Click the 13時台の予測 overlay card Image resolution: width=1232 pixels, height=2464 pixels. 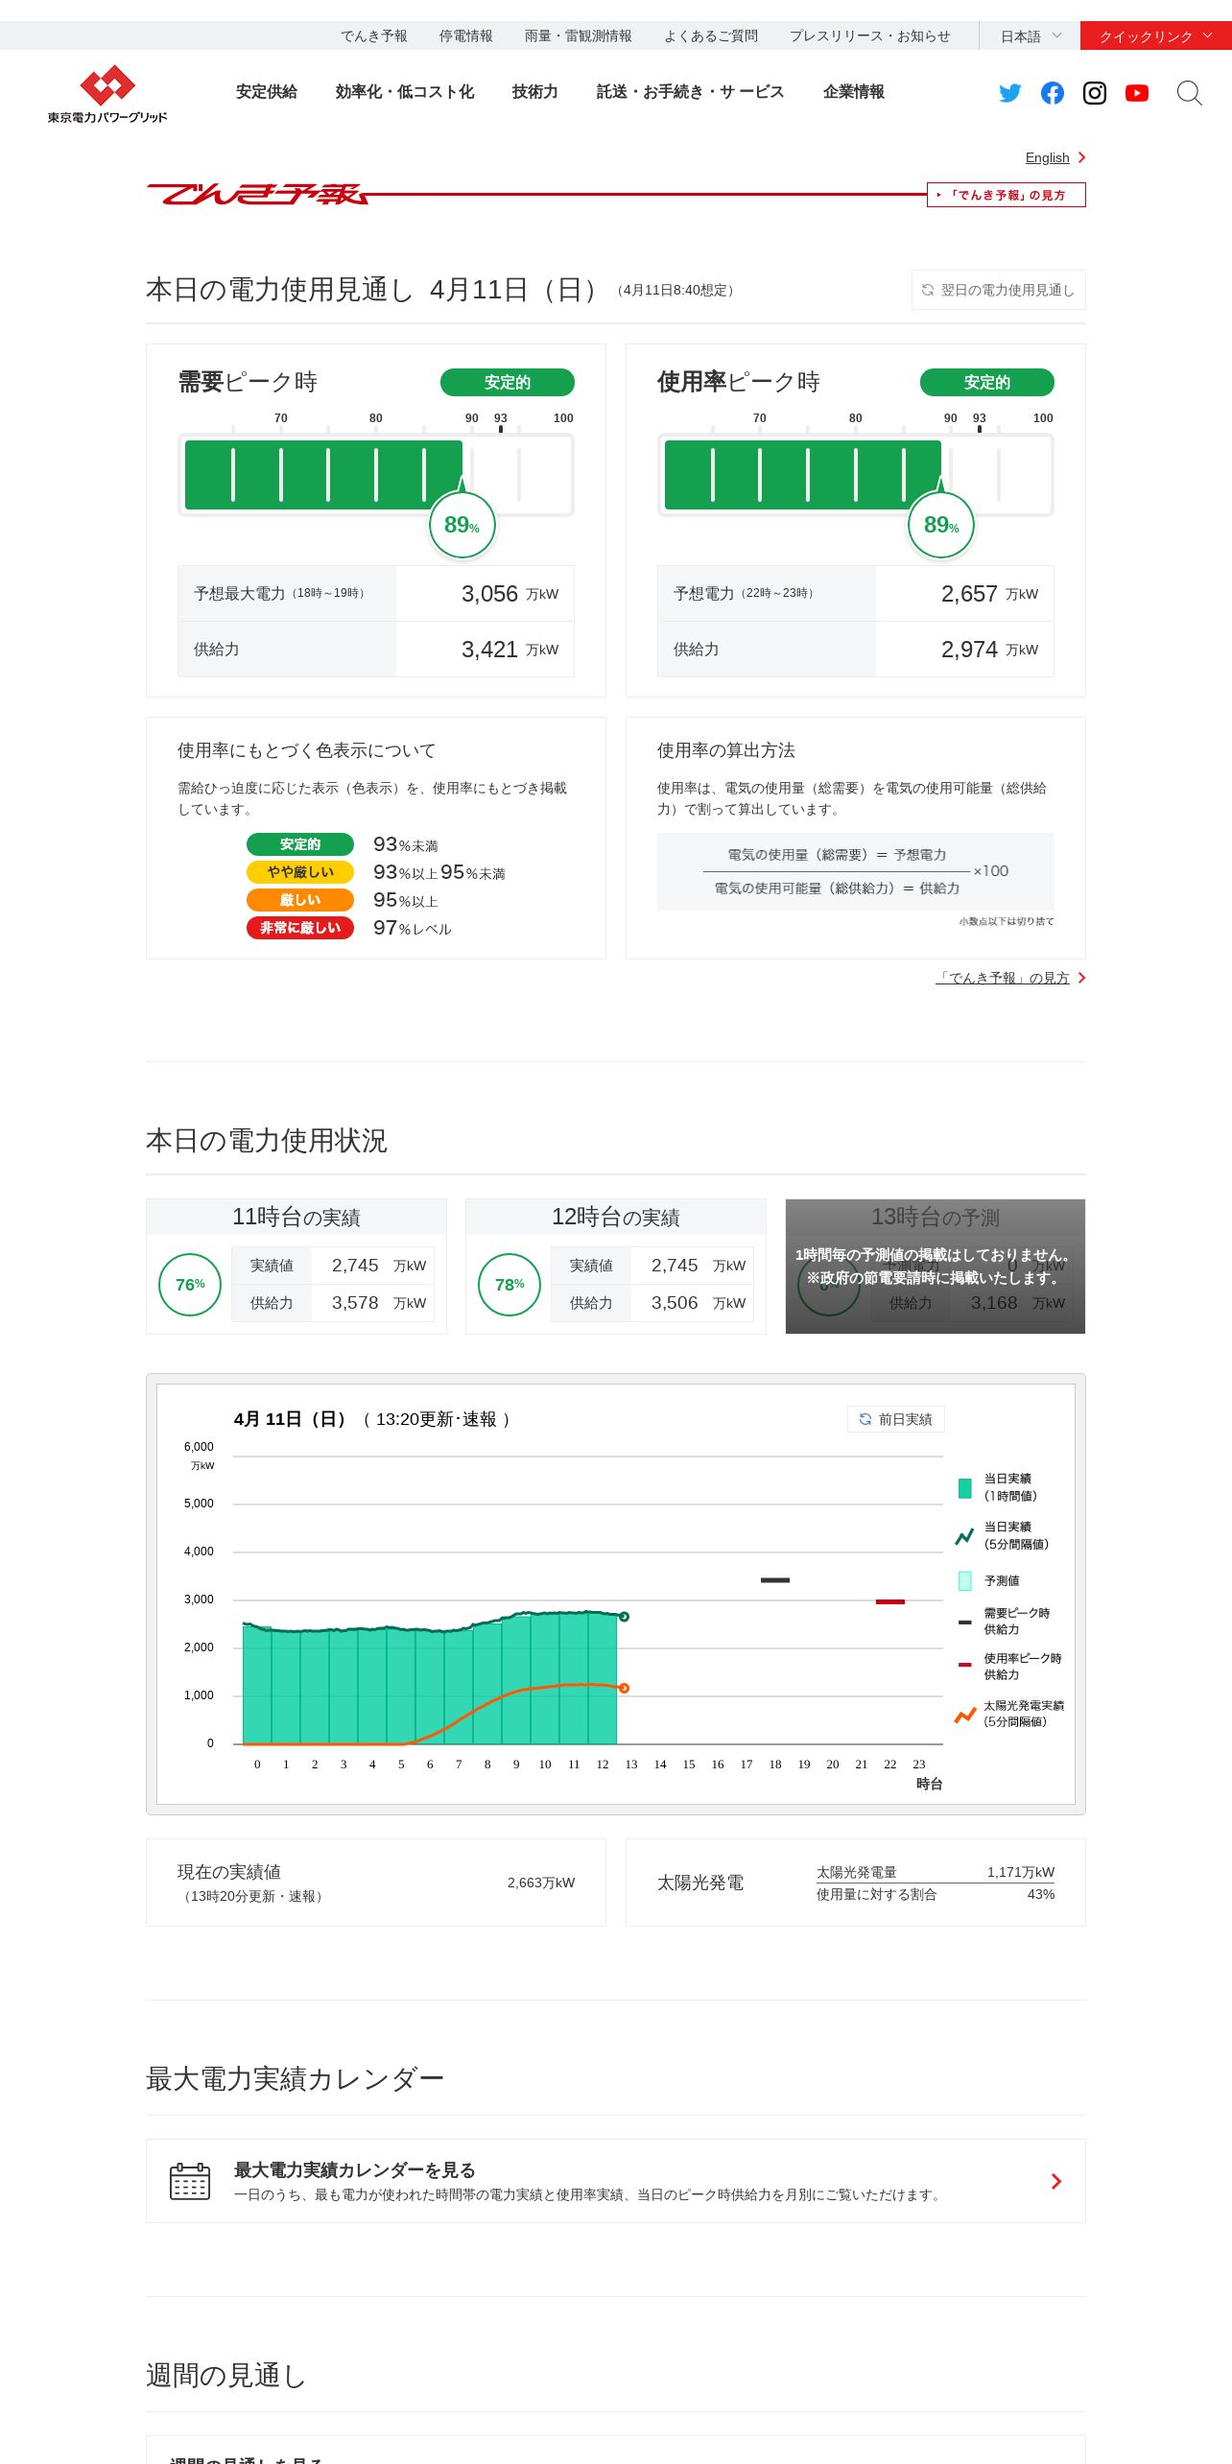click(936, 1267)
